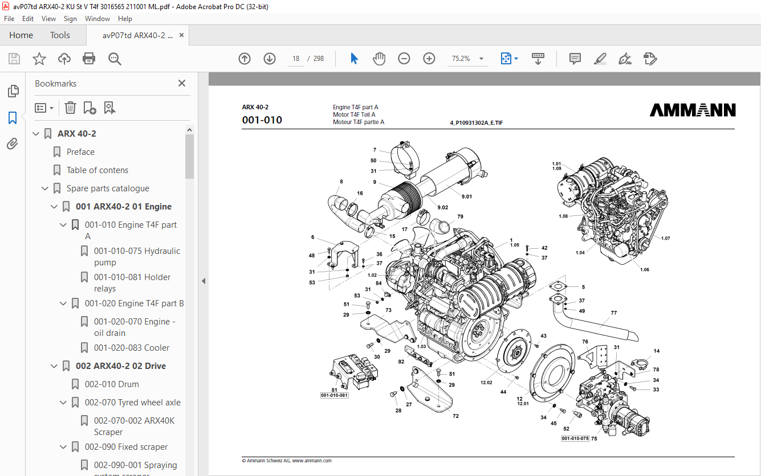Switch to the Tools tab
The image size is (761, 476).
click(x=60, y=35)
